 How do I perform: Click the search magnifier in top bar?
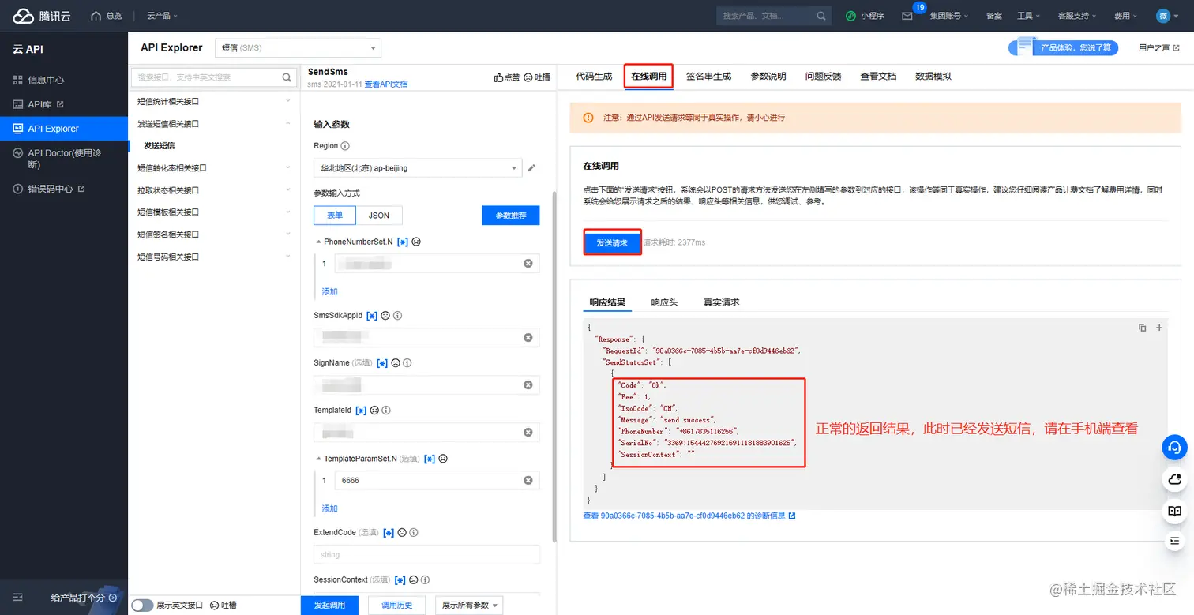821,16
